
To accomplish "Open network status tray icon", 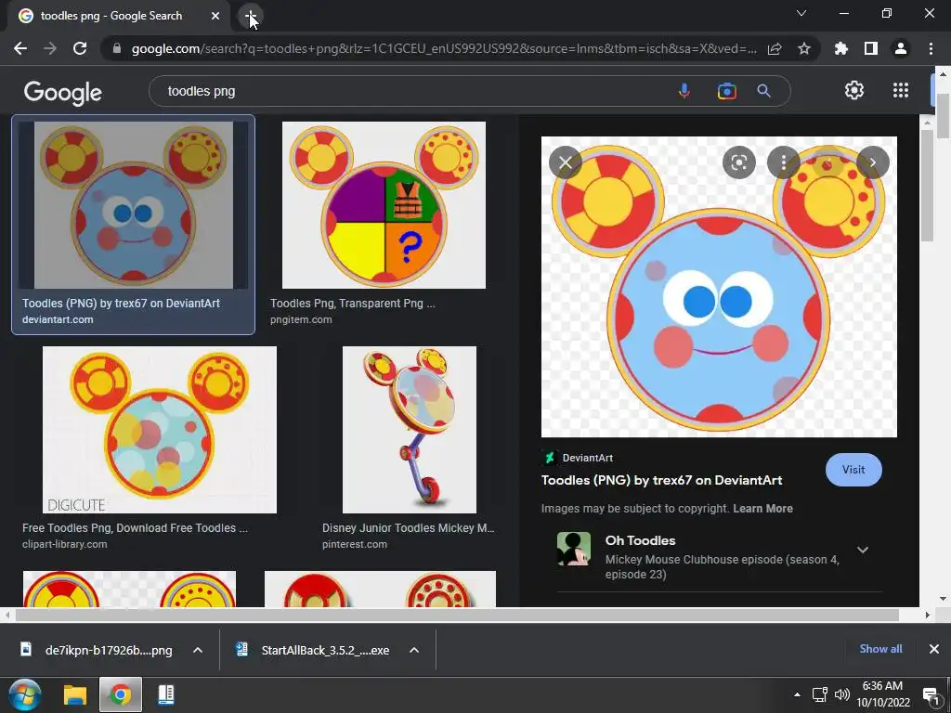I will coord(820,694).
